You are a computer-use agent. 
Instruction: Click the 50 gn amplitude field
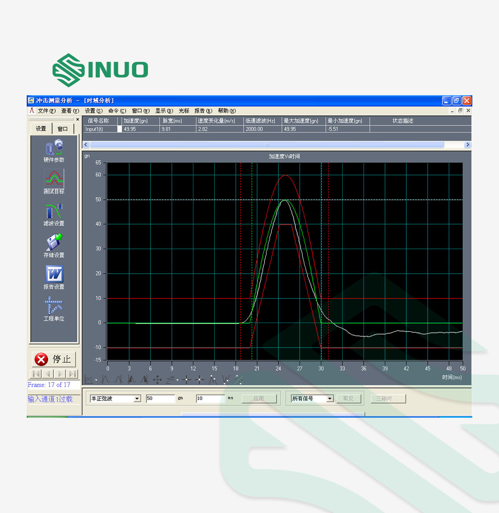[x=160, y=399]
